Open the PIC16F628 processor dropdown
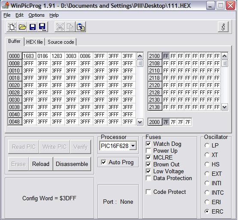The height and width of the screenshot is (220, 238). tap(133, 146)
